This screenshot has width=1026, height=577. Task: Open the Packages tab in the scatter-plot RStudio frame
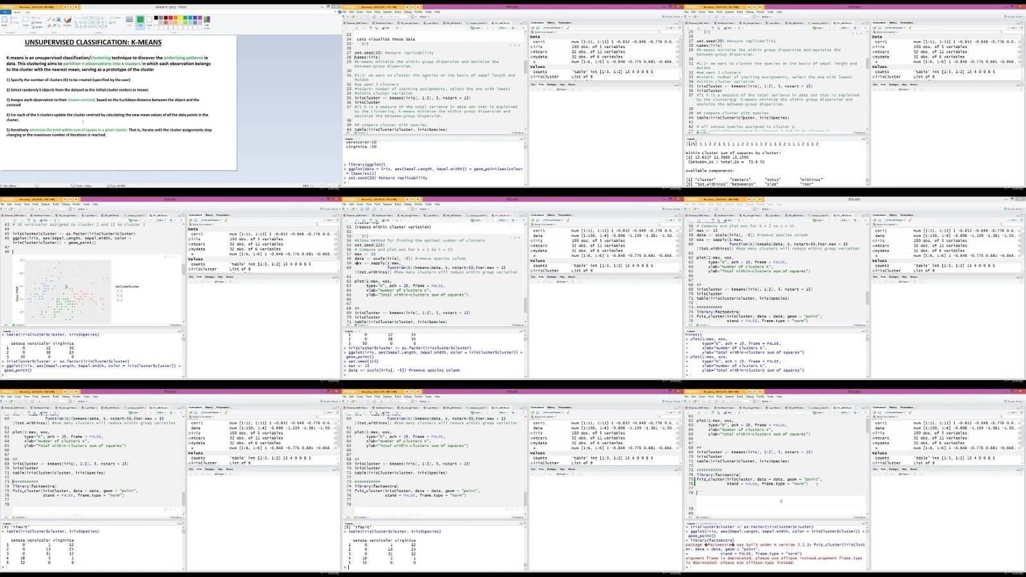tap(211, 277)
